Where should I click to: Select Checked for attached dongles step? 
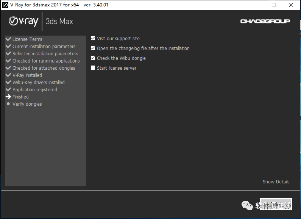44,68
